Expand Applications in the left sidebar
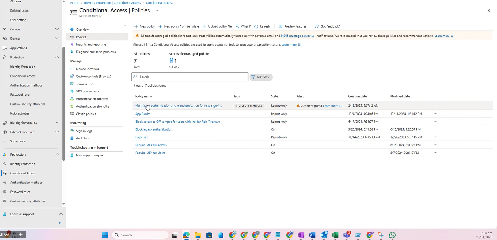Screen dimensions: 497x240 point(57,48)
